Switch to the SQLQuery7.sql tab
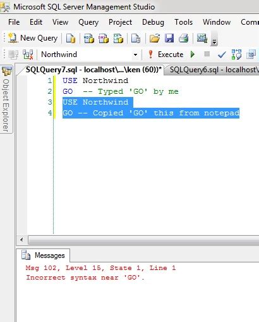Image resolution: width=259 pixels, height=322 pixels. point(93,70)
